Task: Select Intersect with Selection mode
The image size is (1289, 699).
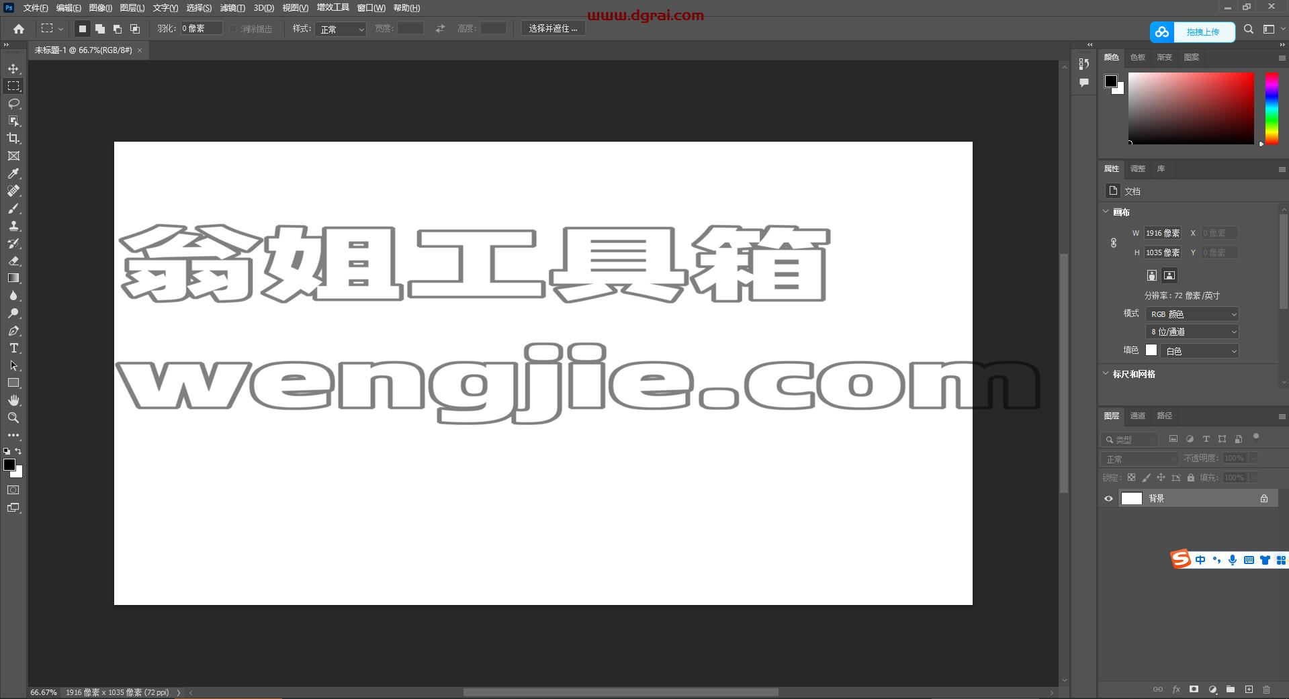Action: [135, 29]
